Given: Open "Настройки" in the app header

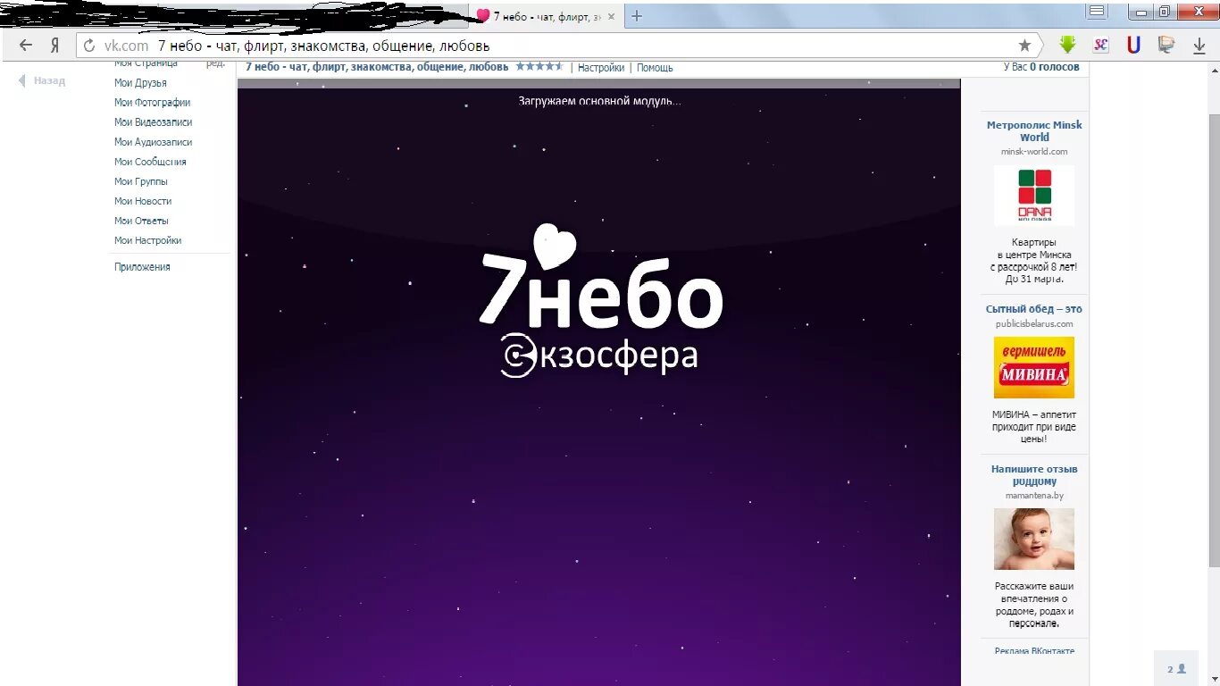Looking at the screenshot, I should click(604, 67).
